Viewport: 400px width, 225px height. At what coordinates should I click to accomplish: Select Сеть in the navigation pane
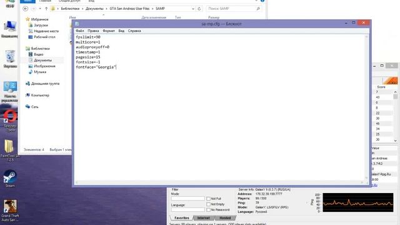(x=35, y=107)
